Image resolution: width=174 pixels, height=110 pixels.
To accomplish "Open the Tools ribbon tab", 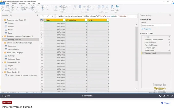I will pyautogui.click(x=34, y=3).
